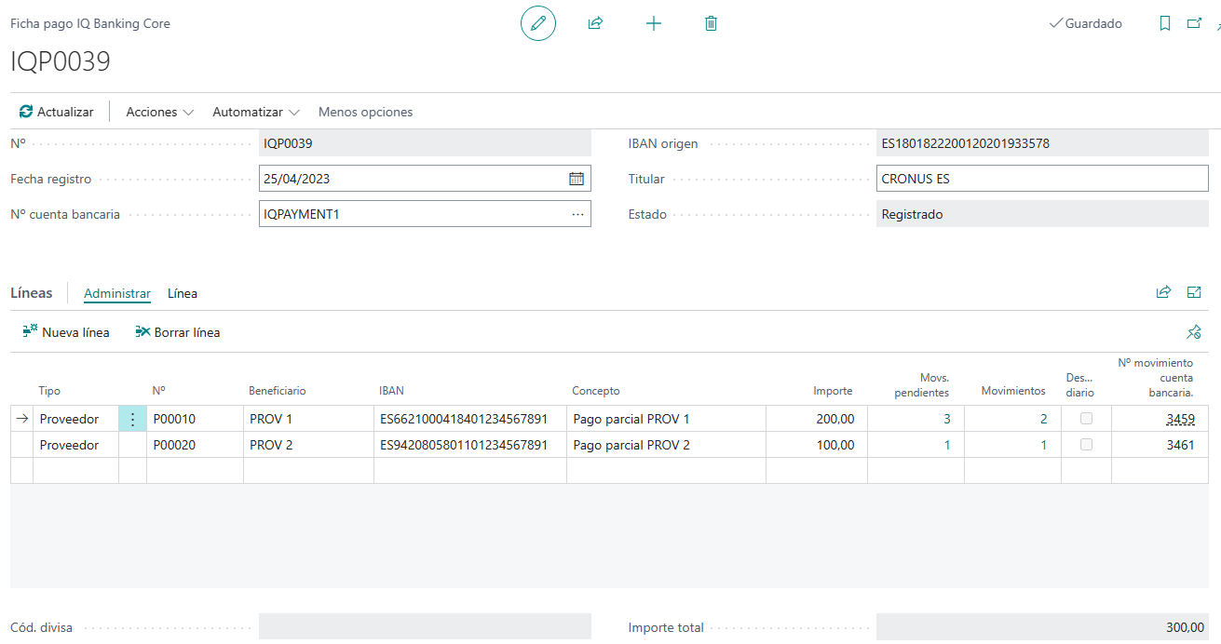Open row options via the three-dot button

(x=132, y=418)
